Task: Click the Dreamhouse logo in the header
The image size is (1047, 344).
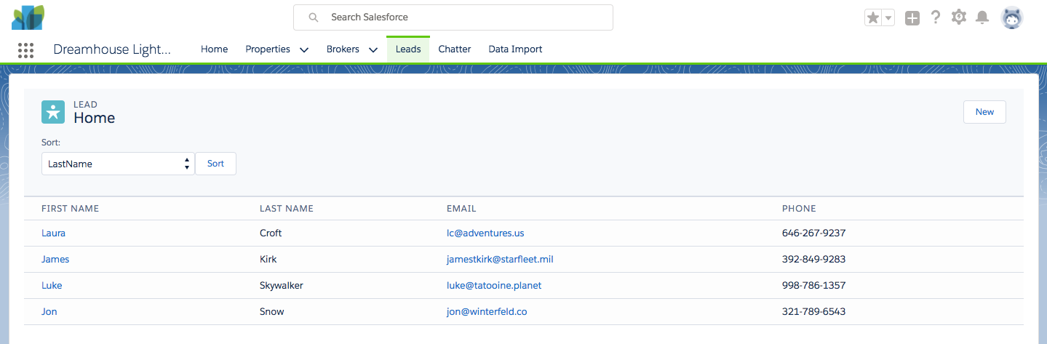Action: click(28, 17)
